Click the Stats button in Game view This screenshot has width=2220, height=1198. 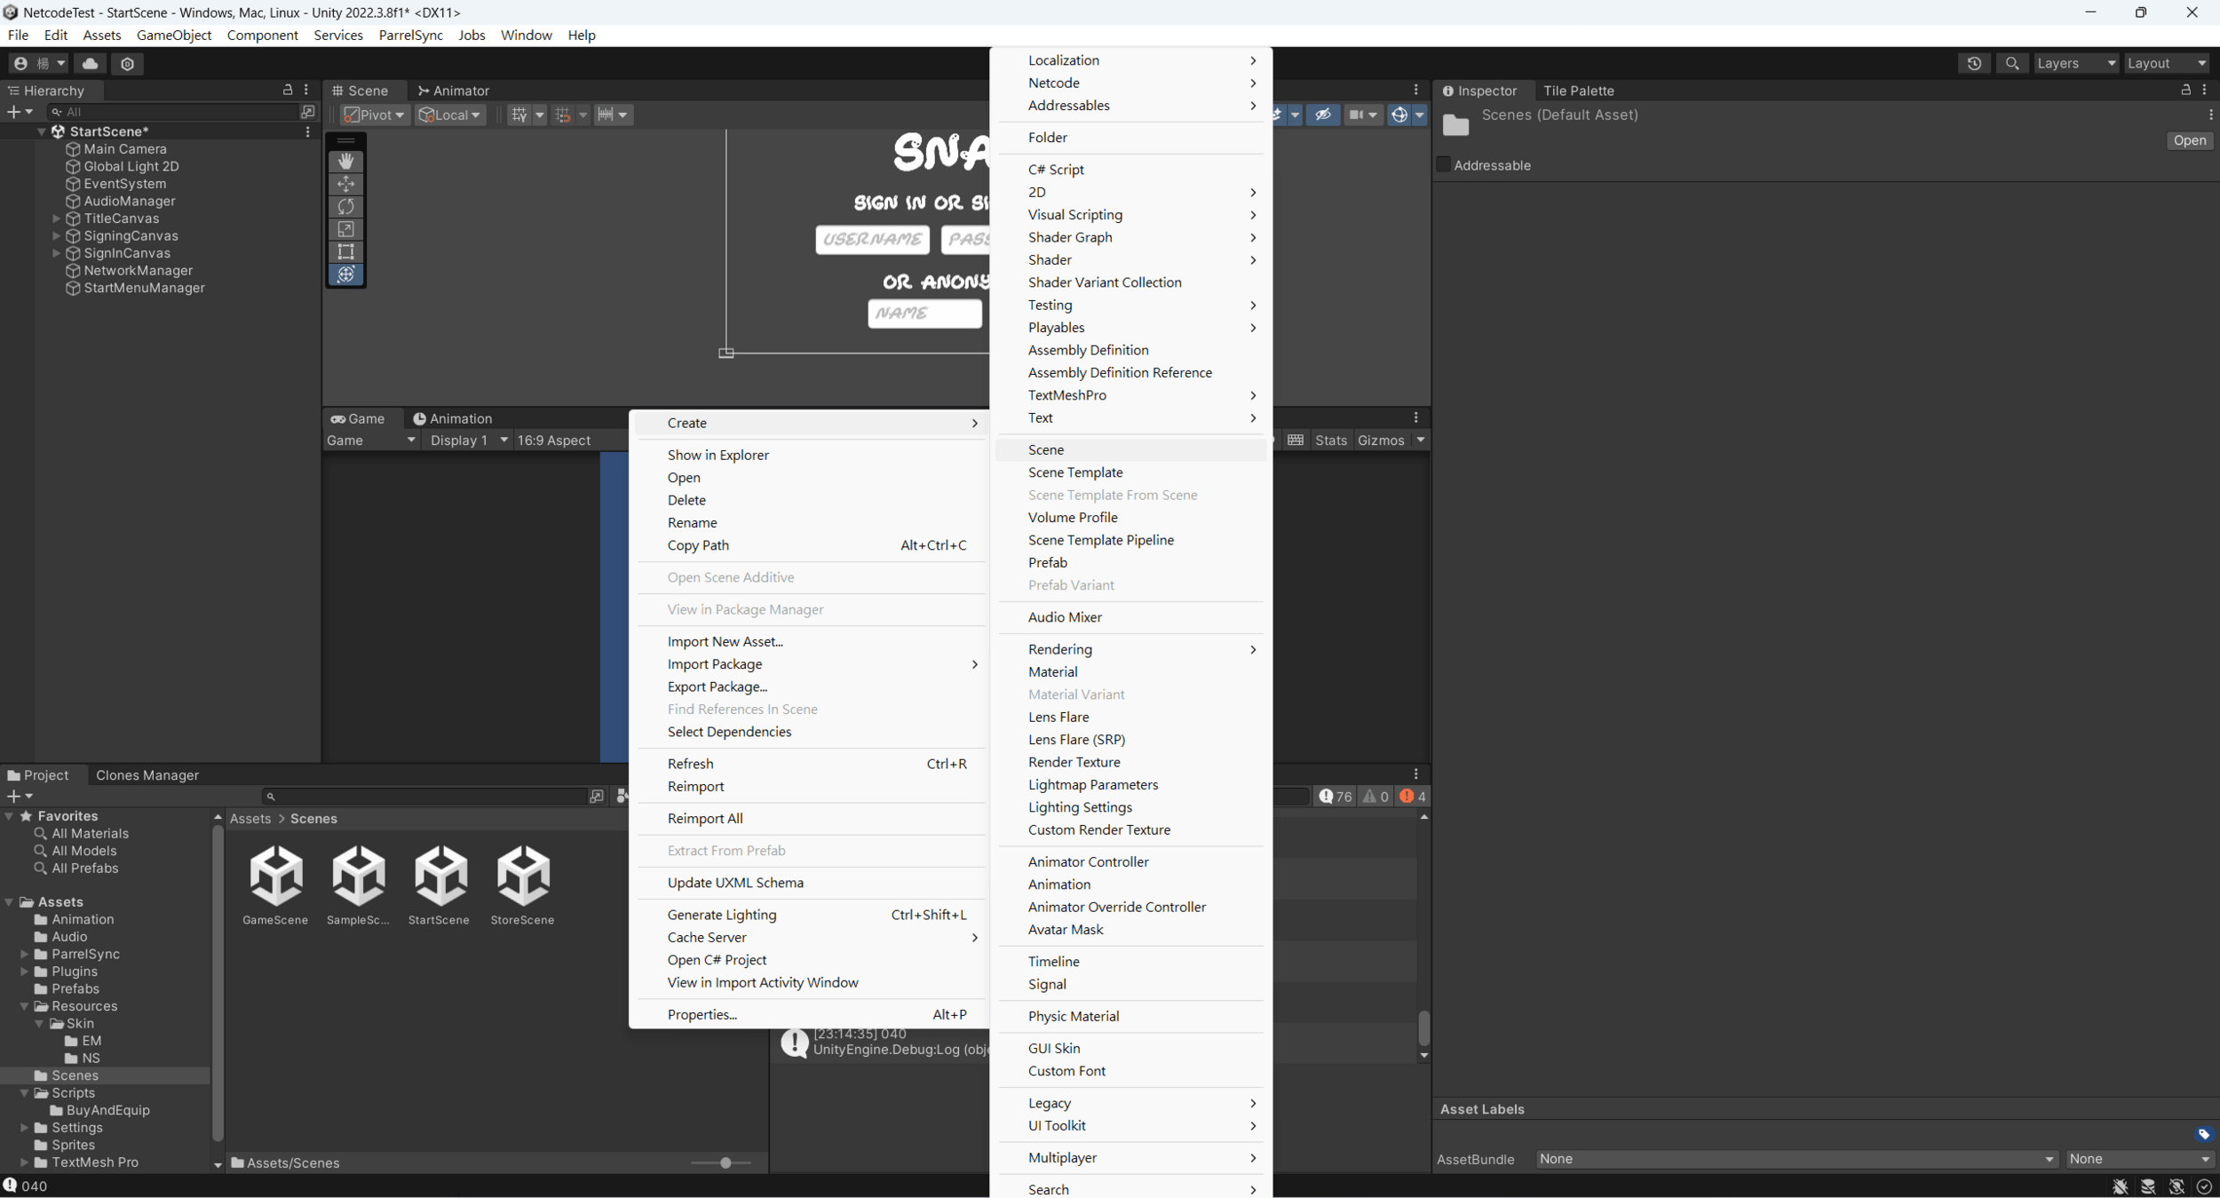pos(1330,440)
